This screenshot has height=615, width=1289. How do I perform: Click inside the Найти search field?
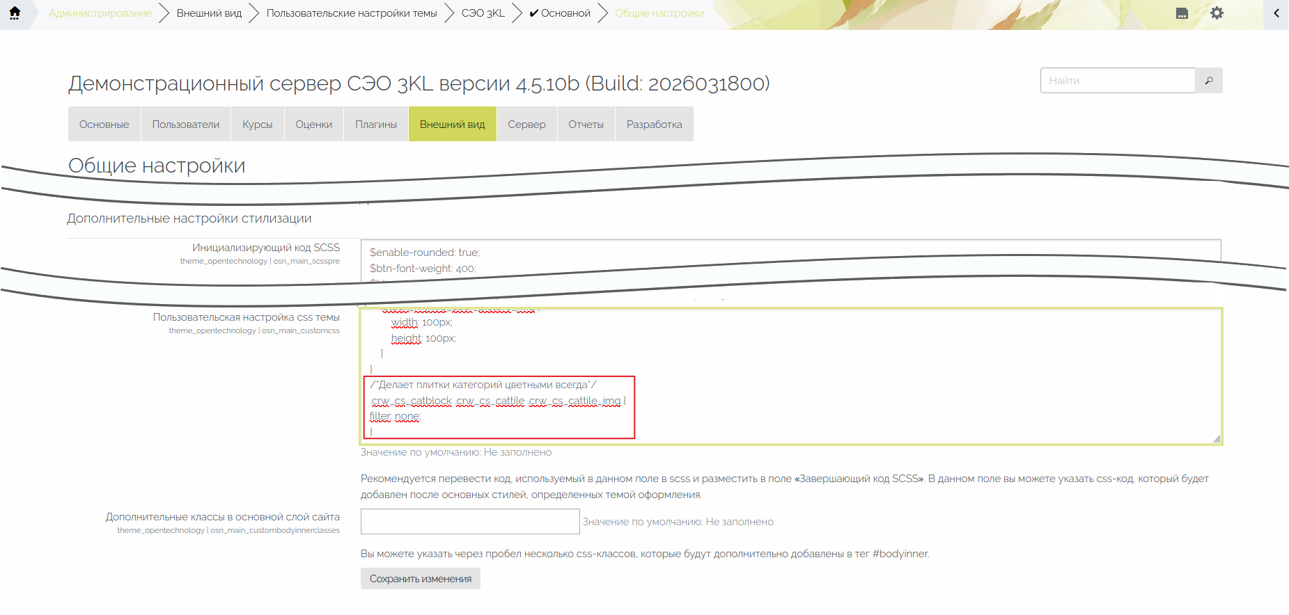1117,81
